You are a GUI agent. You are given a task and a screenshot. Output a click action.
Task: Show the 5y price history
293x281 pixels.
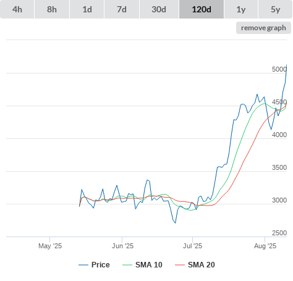pos(275,9)
